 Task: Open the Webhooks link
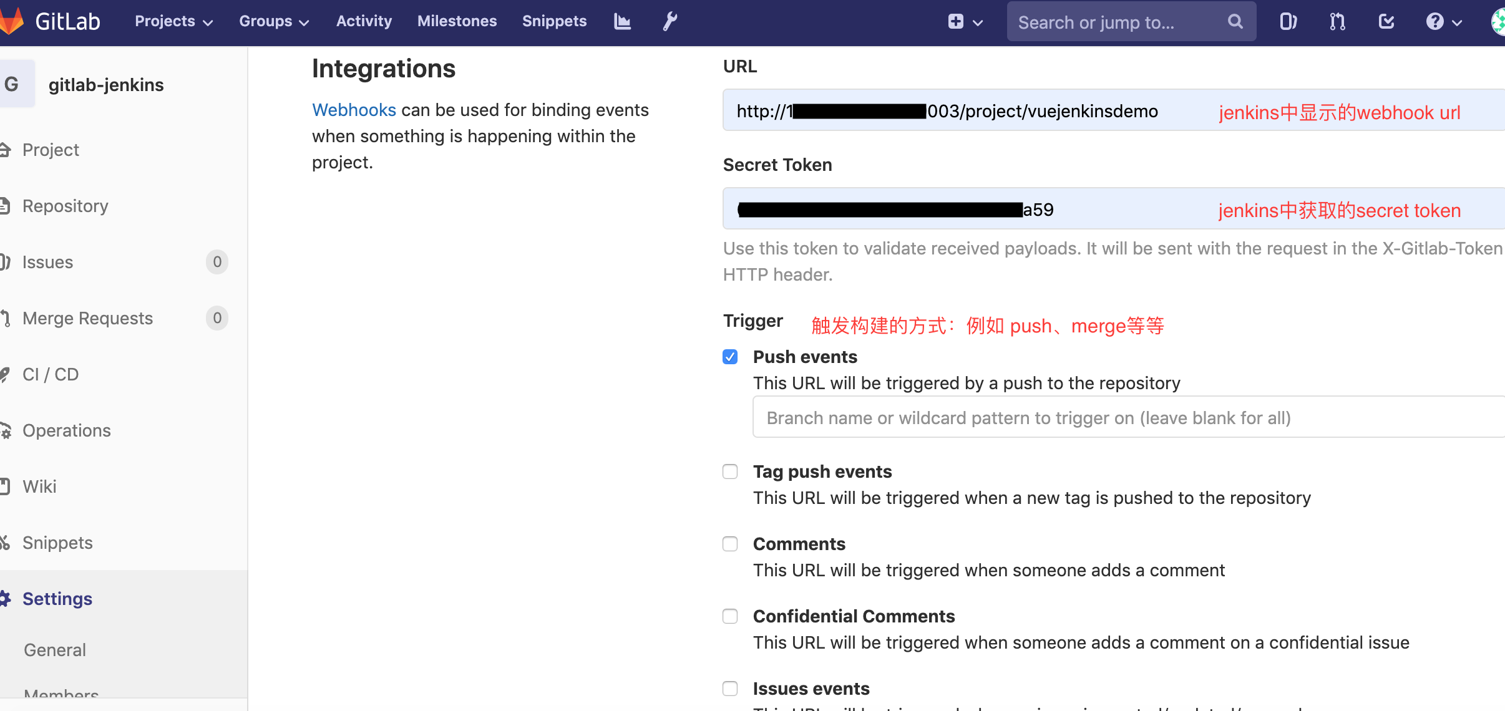(354, 110)
